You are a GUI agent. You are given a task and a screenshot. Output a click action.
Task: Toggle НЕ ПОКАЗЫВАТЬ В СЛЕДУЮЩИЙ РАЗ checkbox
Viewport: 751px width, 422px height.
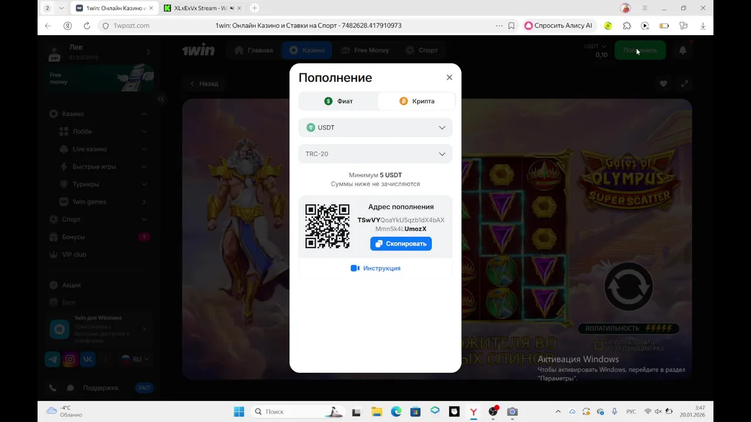(598, 345)
